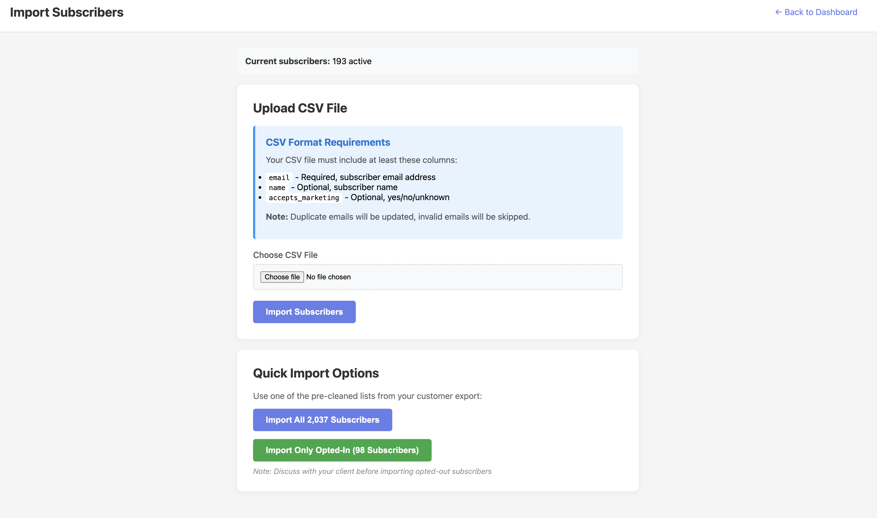Click the Quick Import Options heading
Image resolution: width=877 pixels, height=518 pixels.
coord(316,373)
